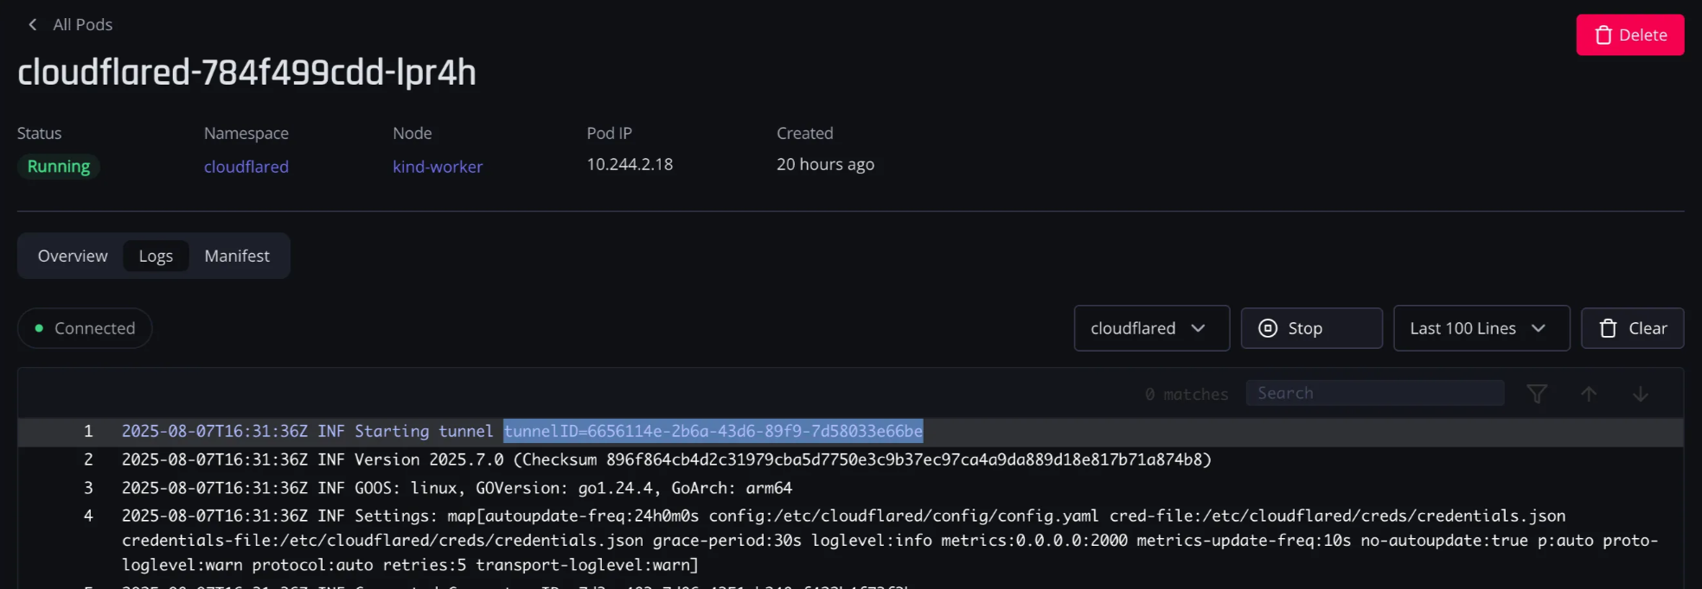Click chevron arrow in Last 100 Lines selector

pyautogui.click(x=1539, y=328)
